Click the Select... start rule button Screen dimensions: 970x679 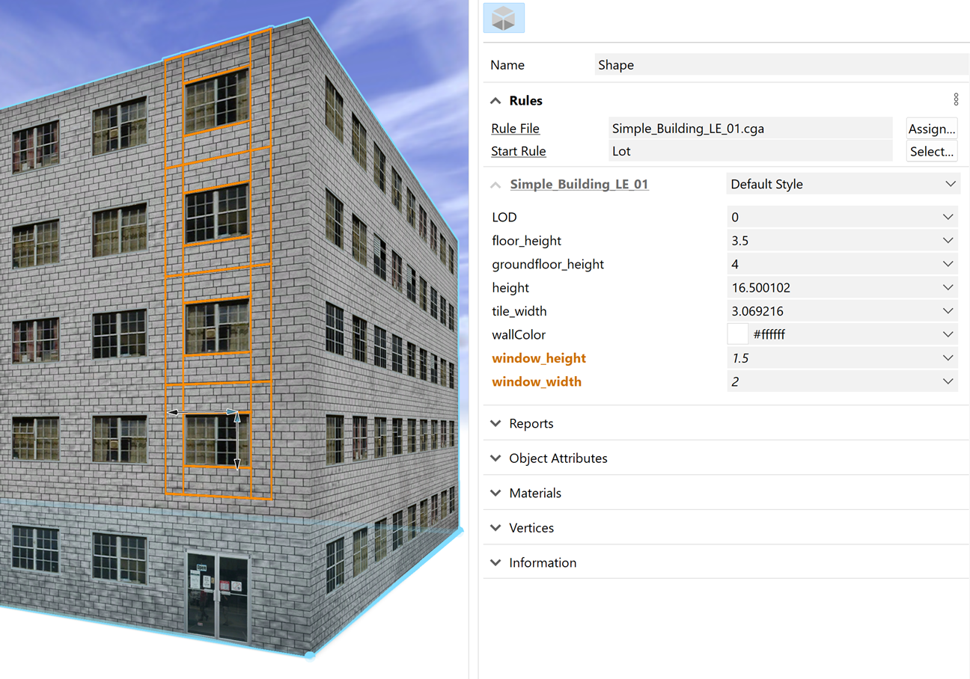[932, 151]
